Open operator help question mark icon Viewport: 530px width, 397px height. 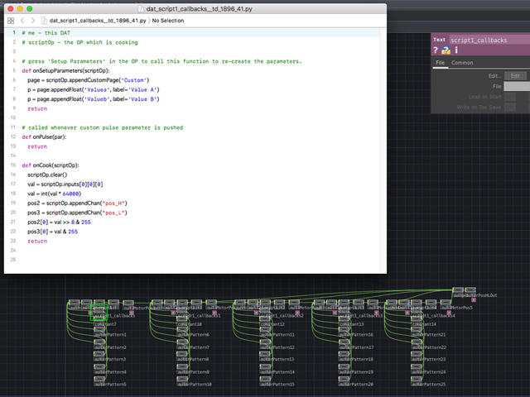[436, 50]
